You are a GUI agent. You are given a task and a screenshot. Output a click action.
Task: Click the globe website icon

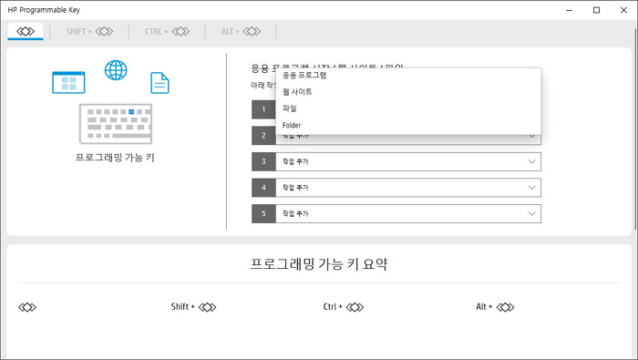pyautogui.click(x=116, y=70)
